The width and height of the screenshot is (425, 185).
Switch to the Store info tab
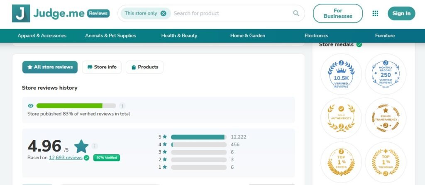pos(102,67)
